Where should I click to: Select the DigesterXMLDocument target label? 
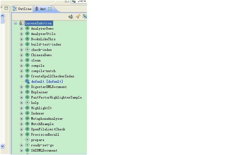click(x=49, y=87)
